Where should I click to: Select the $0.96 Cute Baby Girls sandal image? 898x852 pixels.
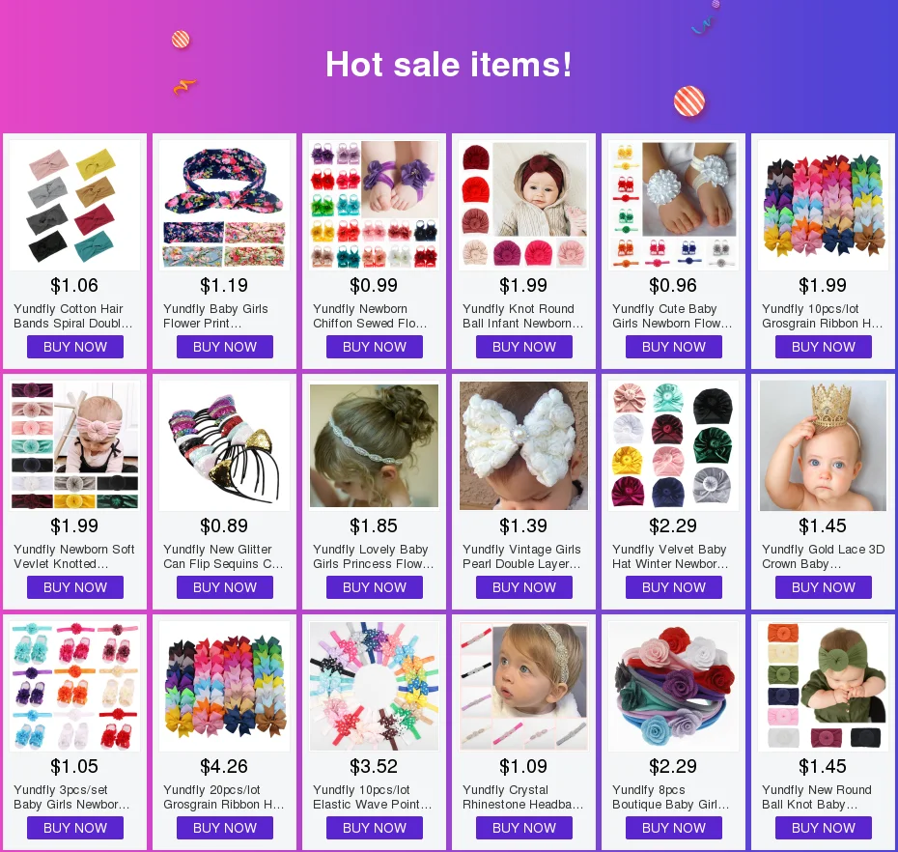tap(674, 205)
